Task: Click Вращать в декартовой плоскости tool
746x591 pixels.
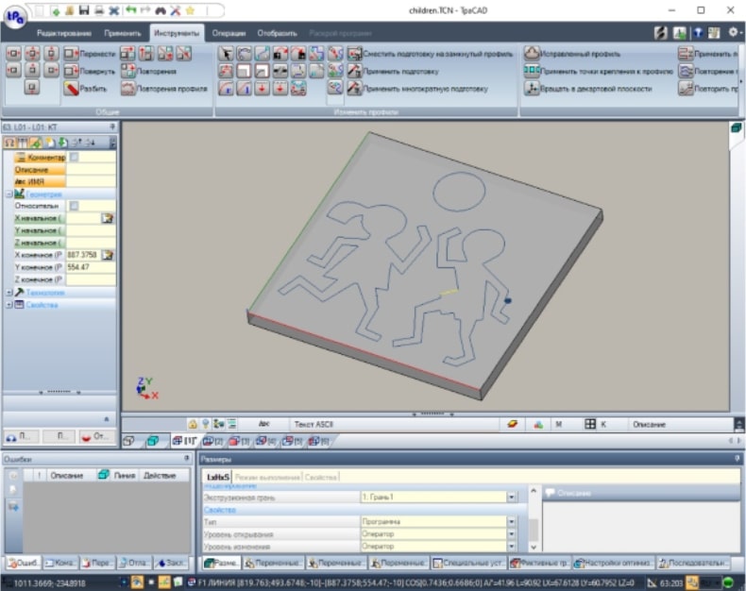Action: tap(587, 88)
